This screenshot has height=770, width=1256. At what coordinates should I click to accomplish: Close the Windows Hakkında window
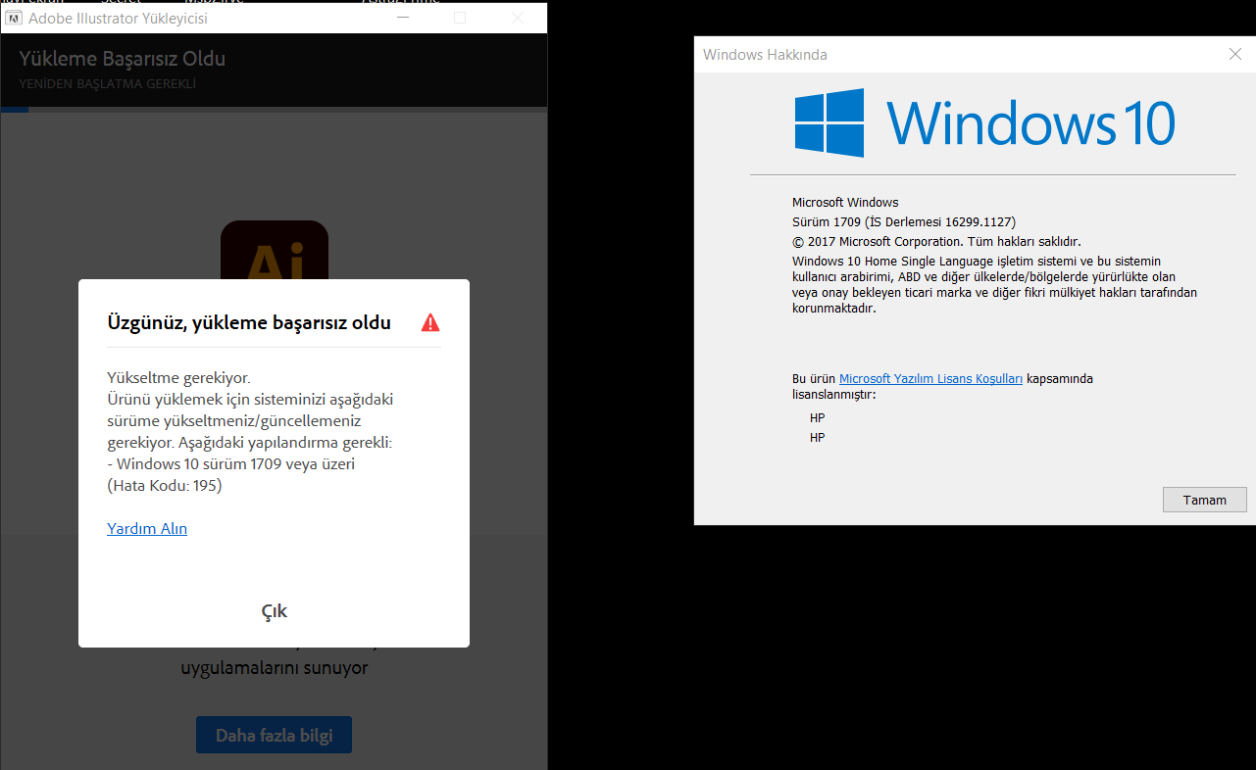(1235, 55)
